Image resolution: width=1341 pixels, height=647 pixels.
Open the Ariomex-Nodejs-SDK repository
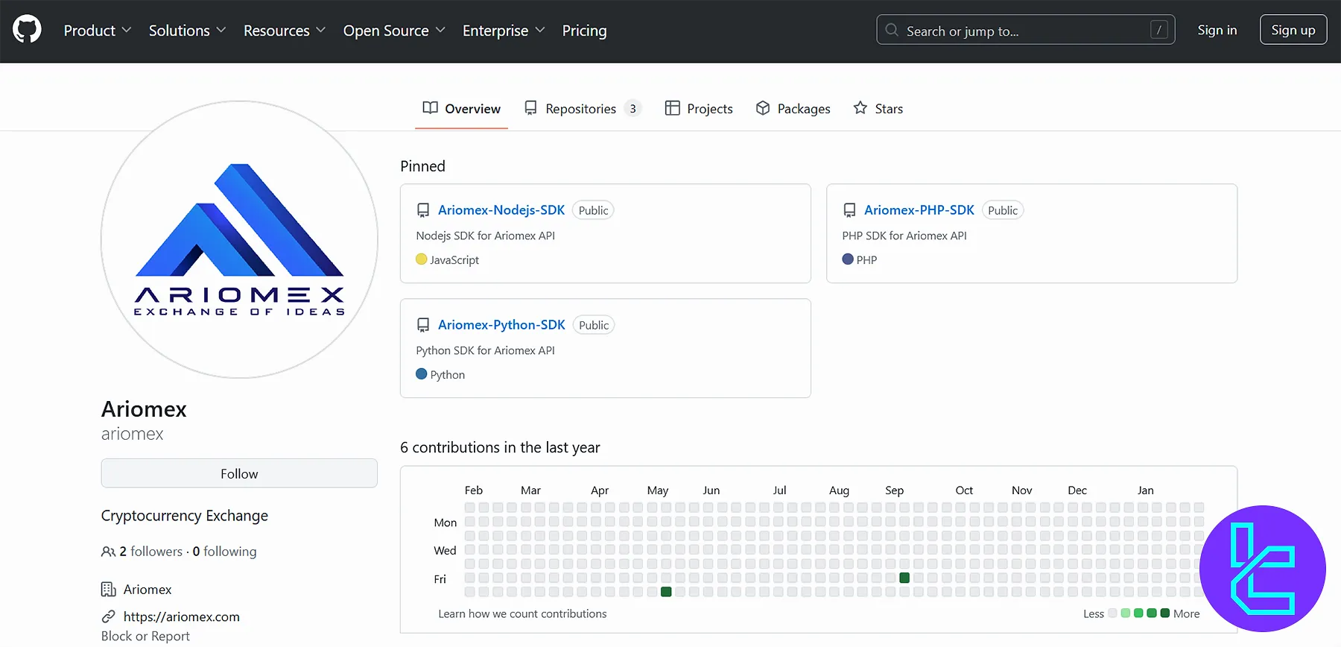coord(501,210)
